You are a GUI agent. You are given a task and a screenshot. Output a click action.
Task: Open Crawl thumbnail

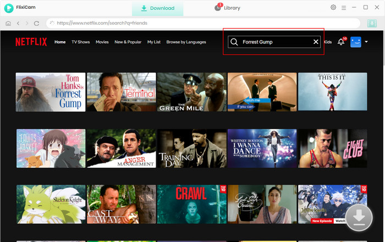192,204
